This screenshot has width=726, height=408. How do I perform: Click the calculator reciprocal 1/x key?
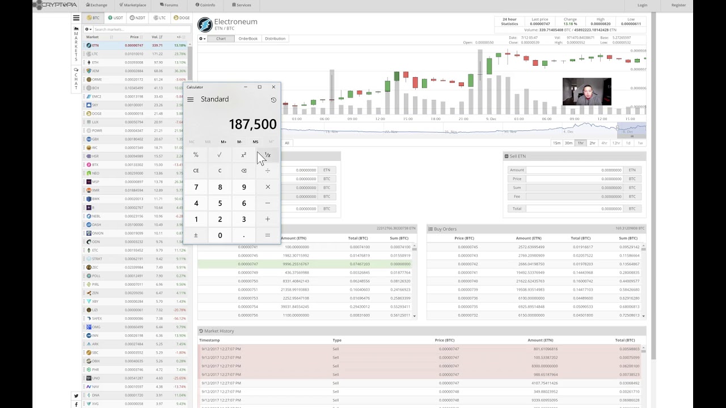(268, 155)
